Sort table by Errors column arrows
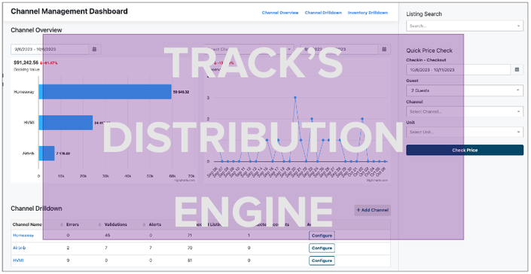Screen dimensions: 531x274 (100, 224)
